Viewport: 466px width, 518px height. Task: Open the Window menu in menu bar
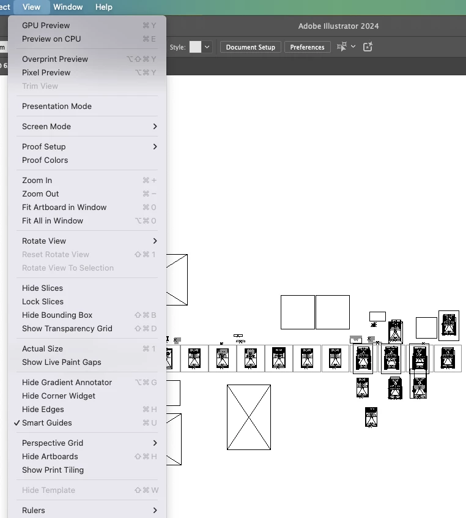(x=68, y=7)
